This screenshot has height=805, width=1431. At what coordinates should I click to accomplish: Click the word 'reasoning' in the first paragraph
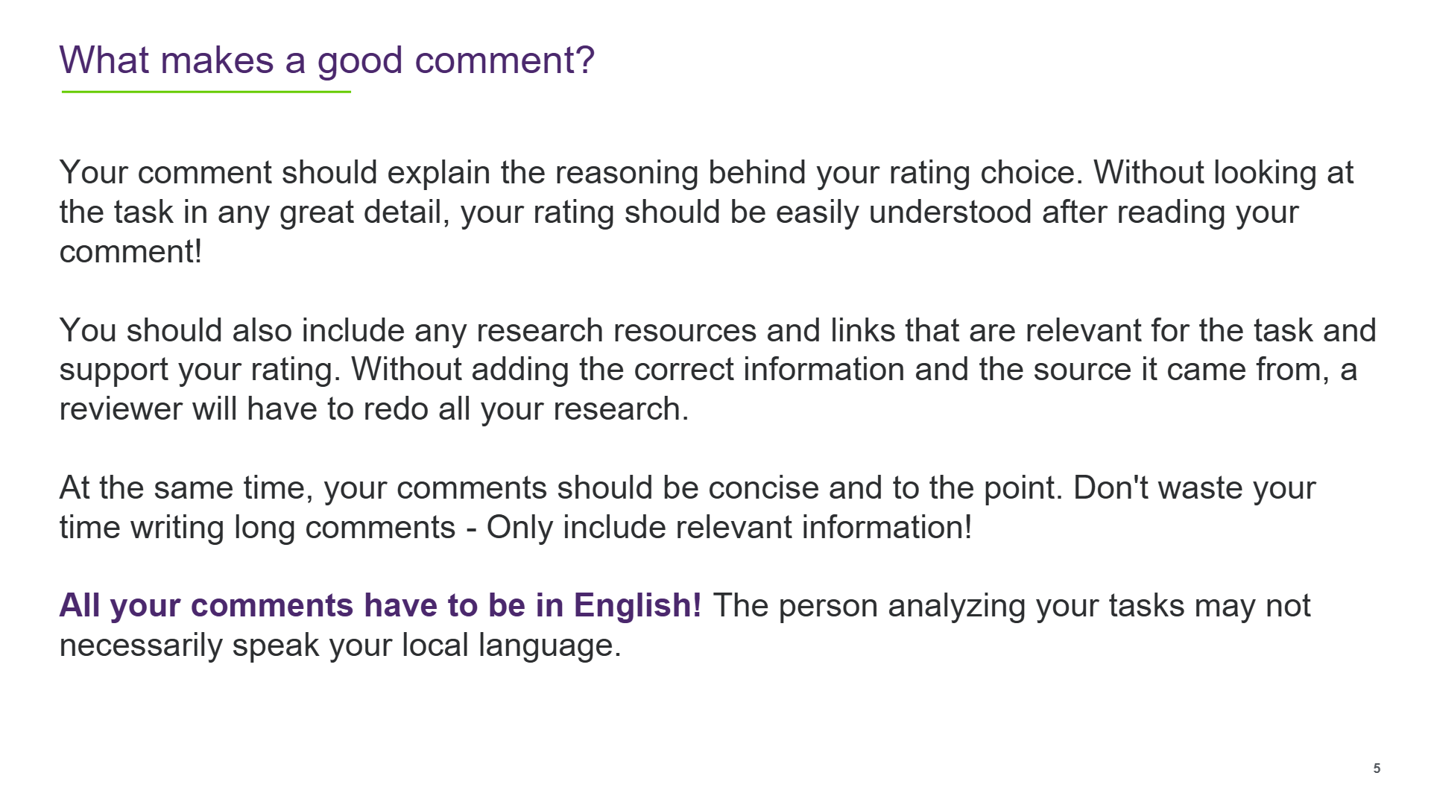click(x=627, y=173)
